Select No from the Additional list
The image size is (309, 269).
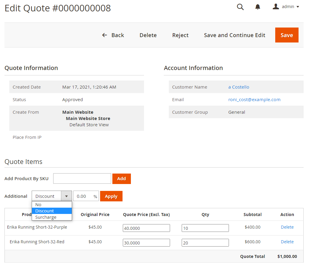click(38, 205)
